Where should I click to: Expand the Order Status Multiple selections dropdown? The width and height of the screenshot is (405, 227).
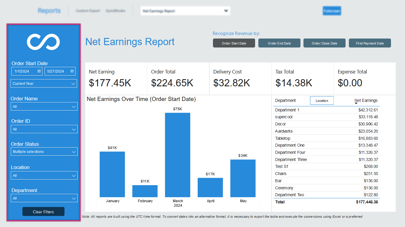click(44, 152)
